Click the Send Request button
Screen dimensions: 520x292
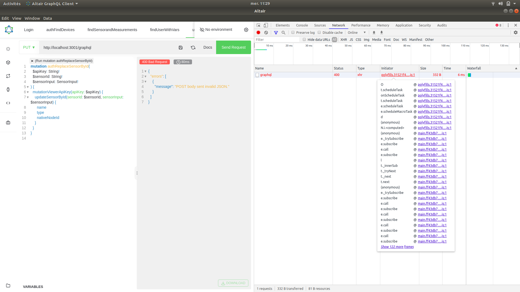[x=233, y=47]
